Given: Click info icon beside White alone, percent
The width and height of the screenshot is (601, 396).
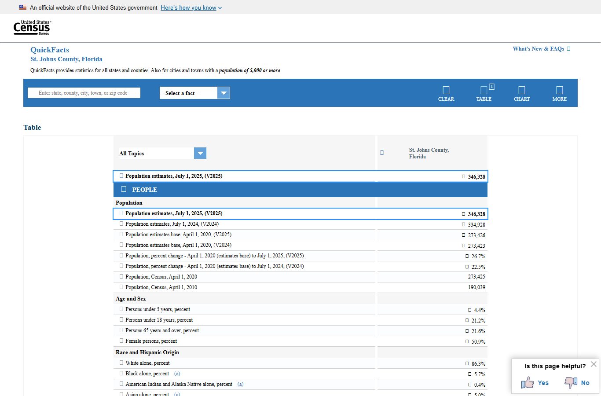Looking at the screenshot, I should point(121,363).
